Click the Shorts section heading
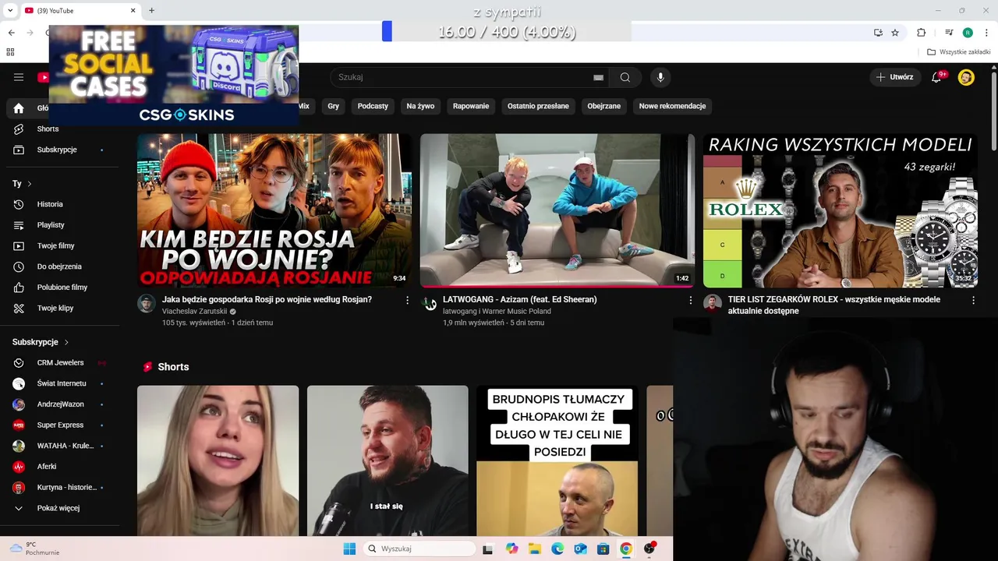The height and width of the screenshot is (561, 998). click(x=173, y=367)
